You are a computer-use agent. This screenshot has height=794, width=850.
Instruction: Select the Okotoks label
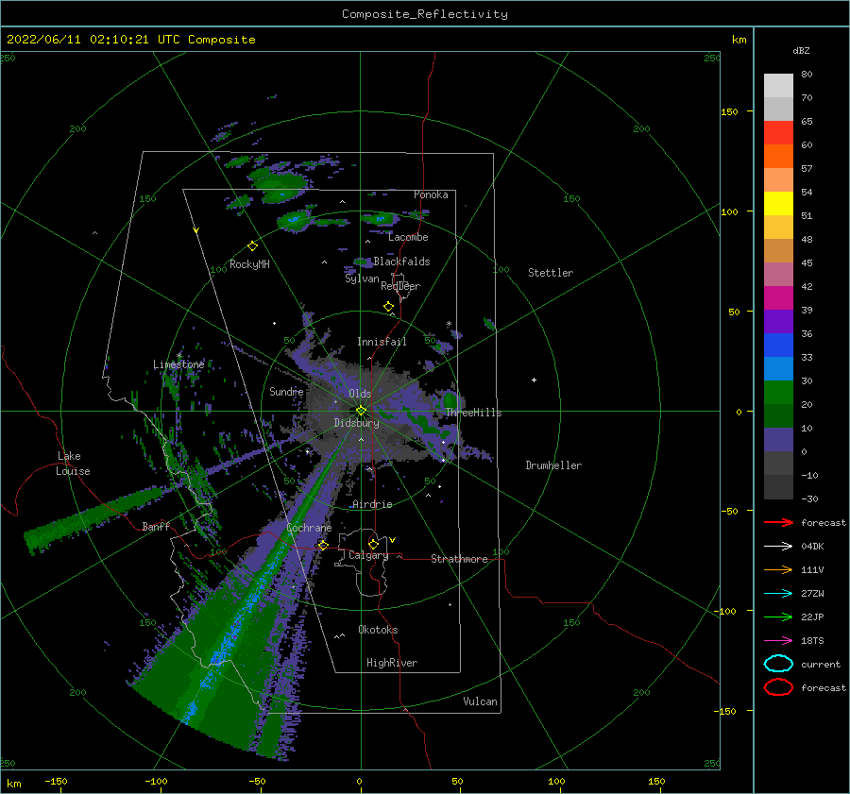click(x=378, y=630)
